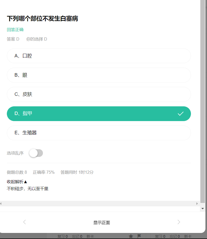Click the horizontal scrollbar right arrow
This screenshot has width=207, height=239.
[197, 204]
